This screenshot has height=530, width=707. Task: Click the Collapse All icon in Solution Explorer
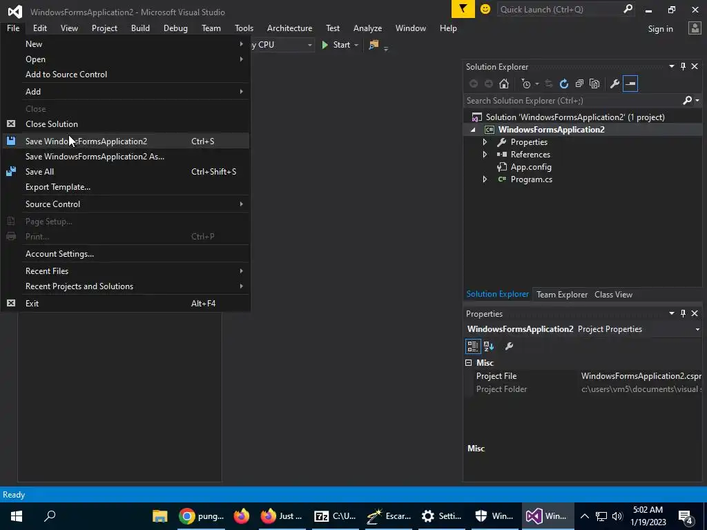tap(579, 84)
